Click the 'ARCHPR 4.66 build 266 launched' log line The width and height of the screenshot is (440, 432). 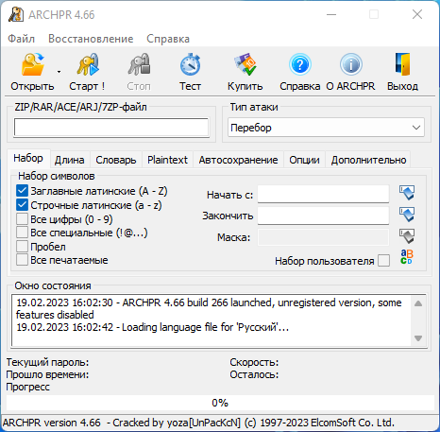click(209, 308)
